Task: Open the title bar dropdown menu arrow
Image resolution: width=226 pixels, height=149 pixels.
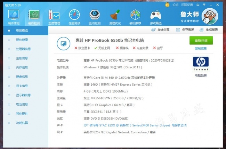Action: 204,5
